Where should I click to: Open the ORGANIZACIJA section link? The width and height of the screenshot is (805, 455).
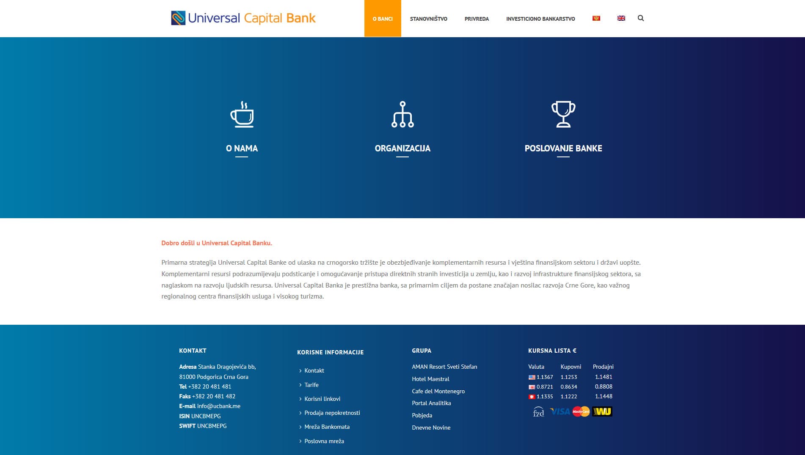click(402, 148)
